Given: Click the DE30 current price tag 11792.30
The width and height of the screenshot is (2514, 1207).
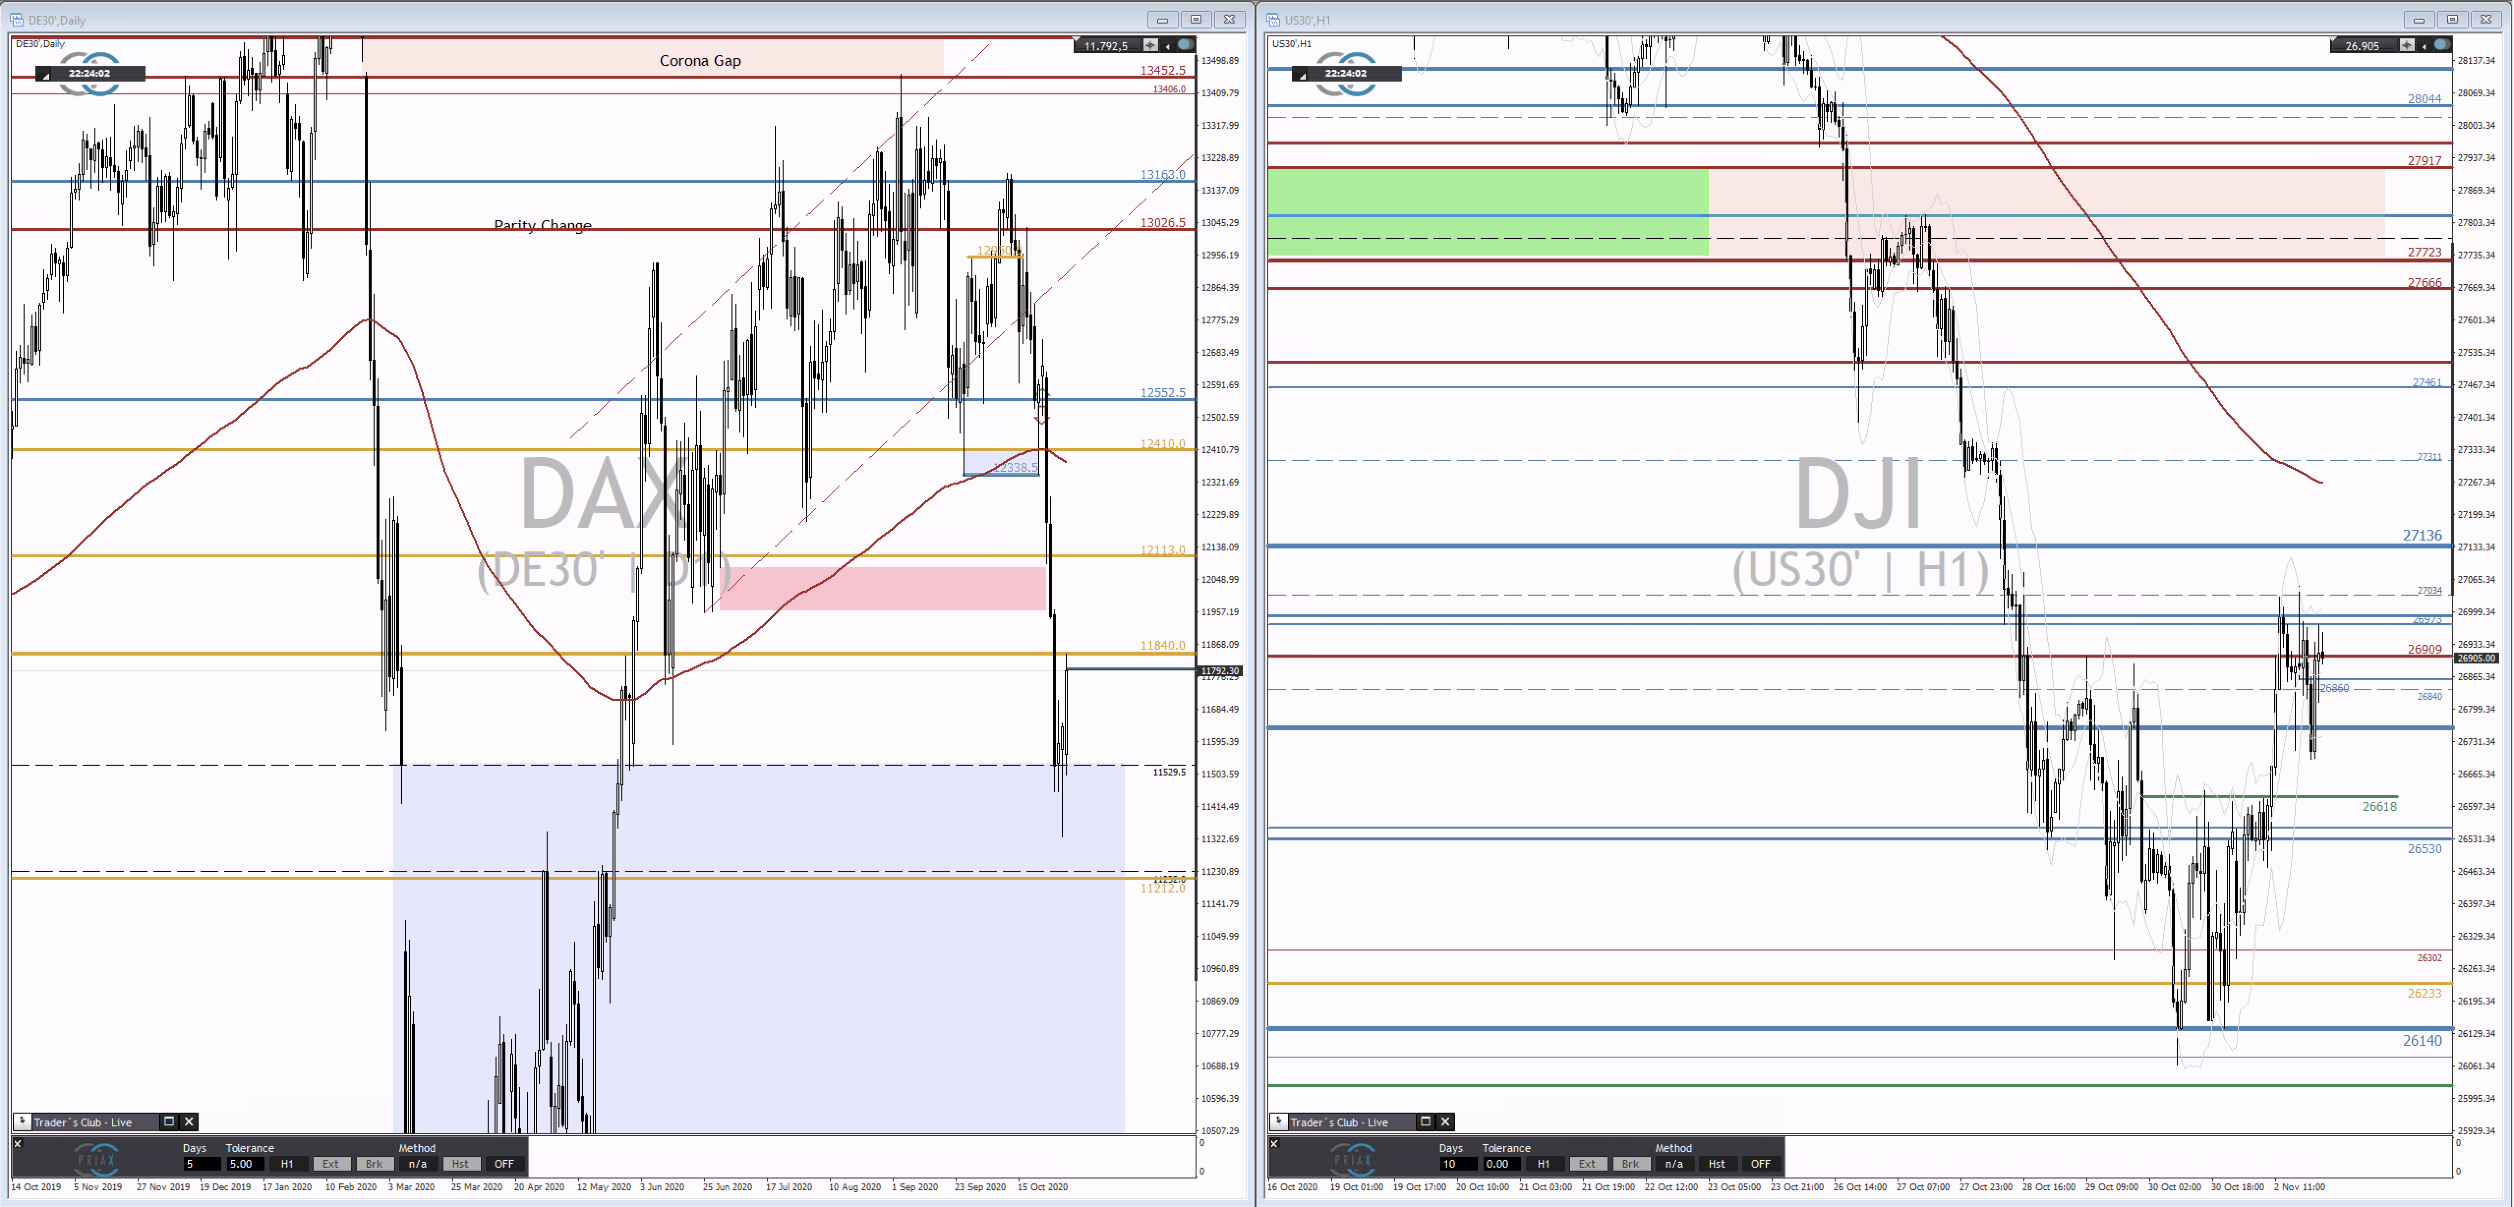Looking at the screenshot, I should 1220,670.
